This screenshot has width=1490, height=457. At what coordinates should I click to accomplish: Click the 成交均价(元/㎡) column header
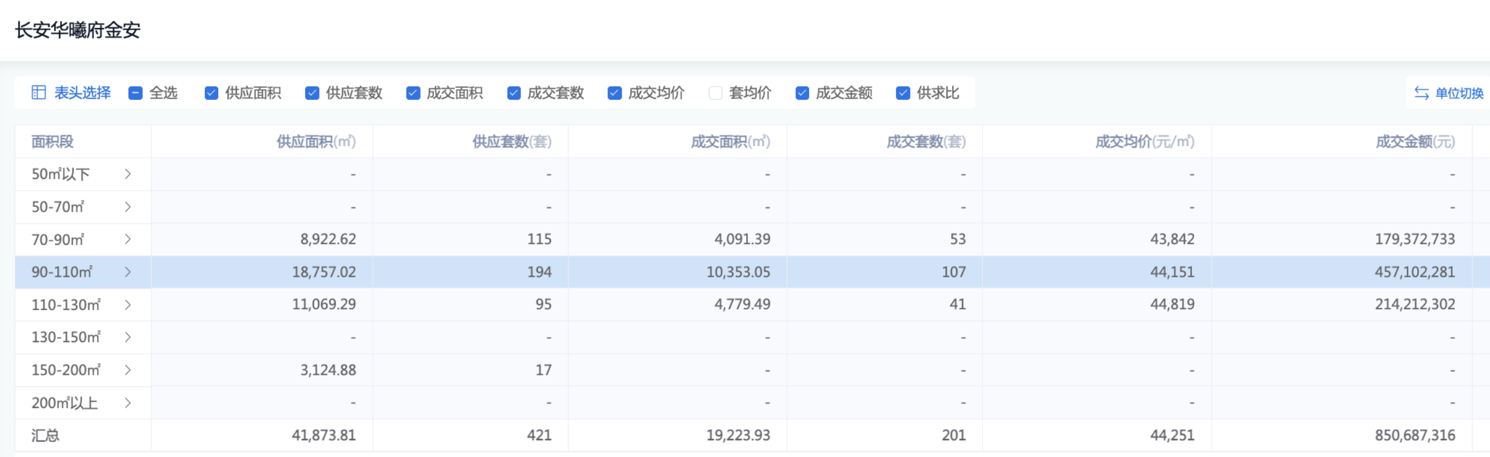[x=1144, y=142]
